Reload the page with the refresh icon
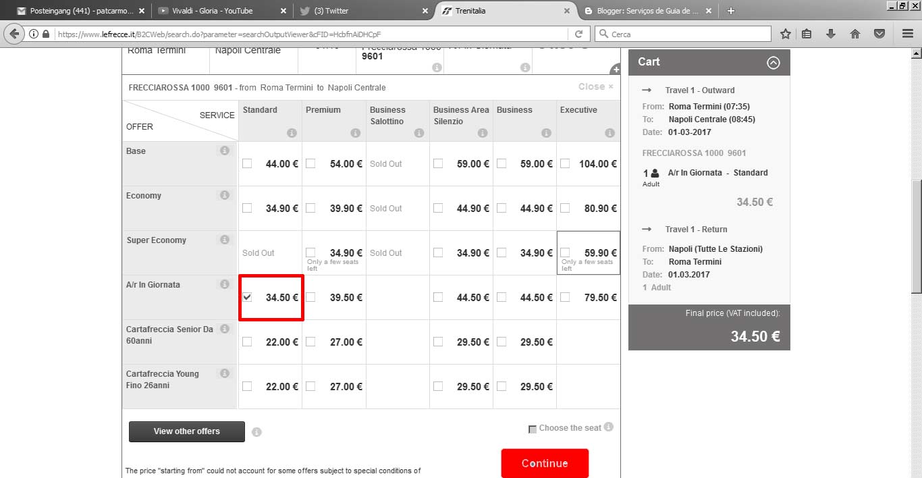The height and width of the screenshot is (478, 922). click(578, 34)
